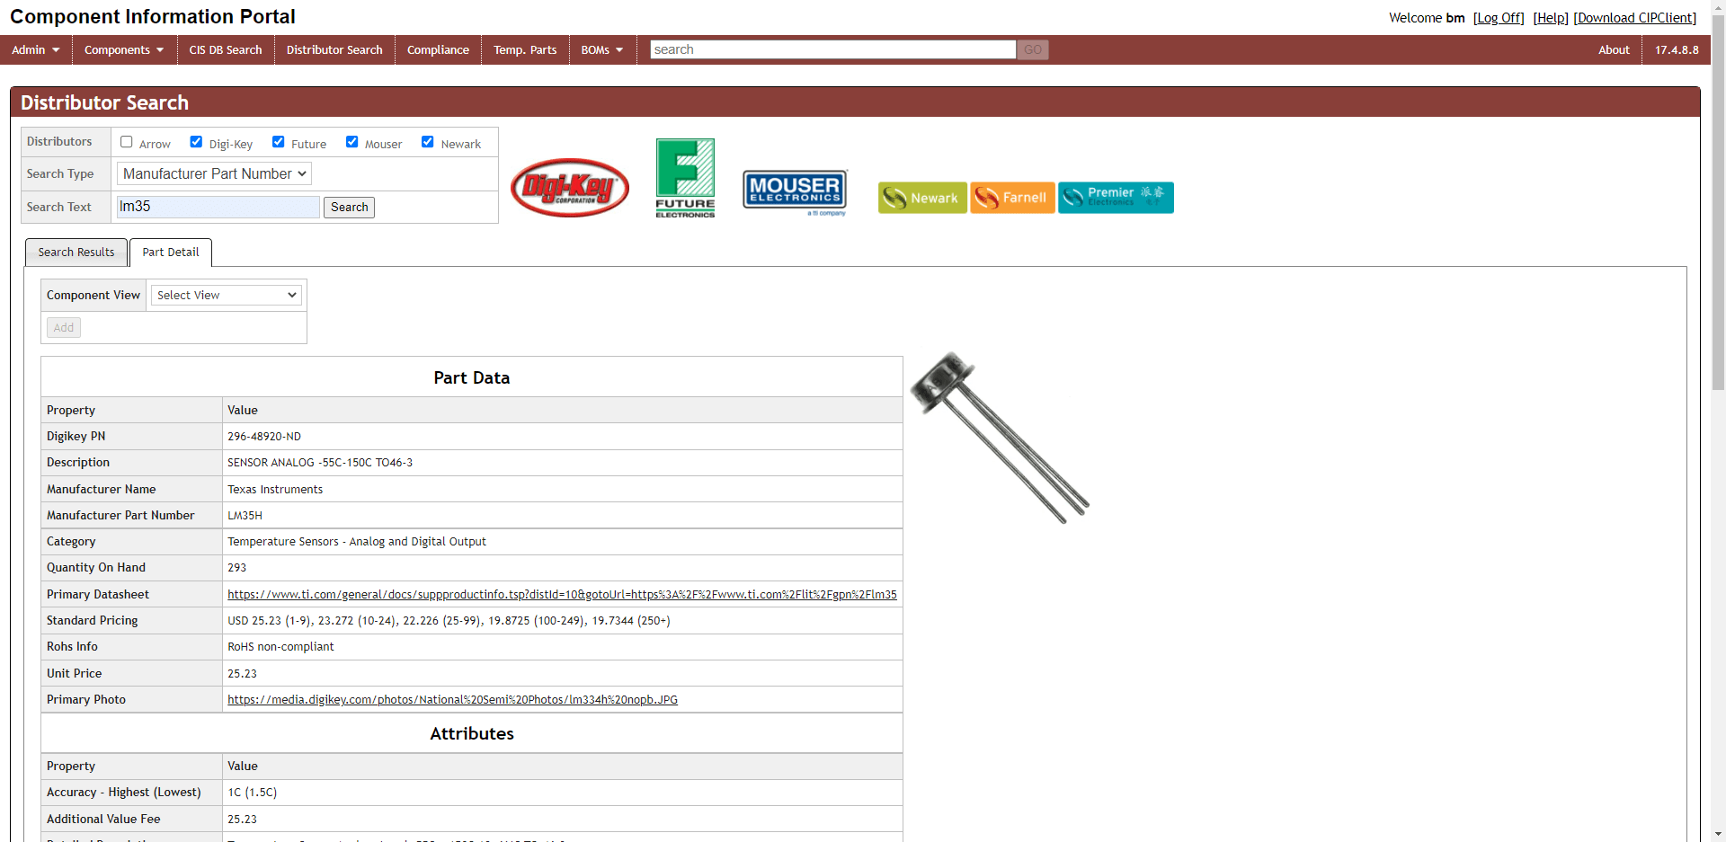
Task: Open the Mouser Electronics logo
Action: 795,191
